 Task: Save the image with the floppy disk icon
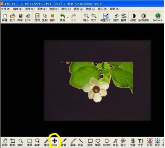(20, 16)
